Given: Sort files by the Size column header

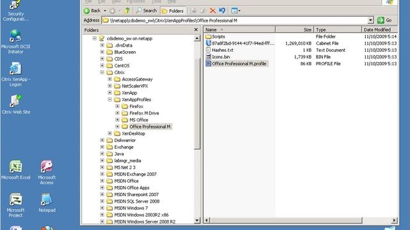Looking at the screenshot, I should point(295,30).
